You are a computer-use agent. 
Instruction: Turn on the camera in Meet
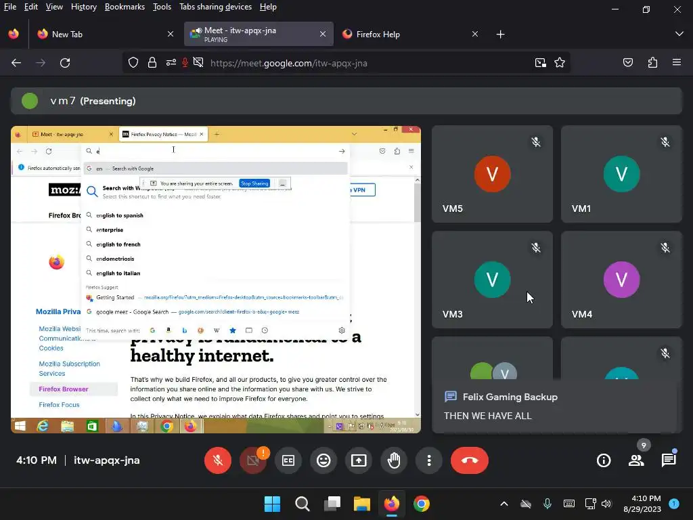tap(253, 460)
